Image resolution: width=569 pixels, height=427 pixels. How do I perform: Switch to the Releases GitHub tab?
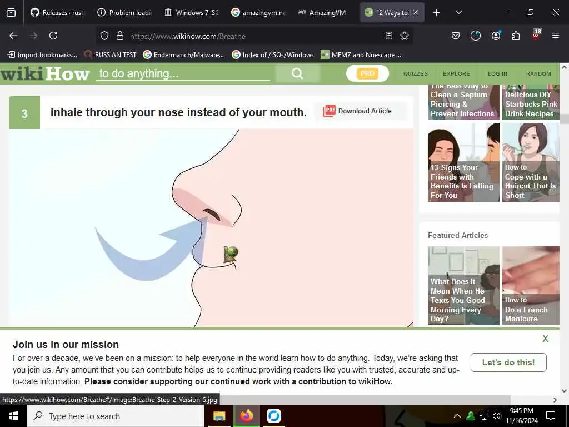pyautogui.click(x=58, y=13)
